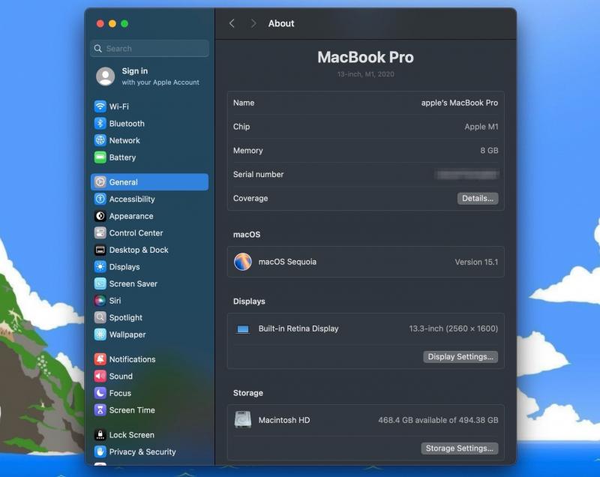The image size is (600, 477).
Task: Open Display Settings
Action: 460,356
